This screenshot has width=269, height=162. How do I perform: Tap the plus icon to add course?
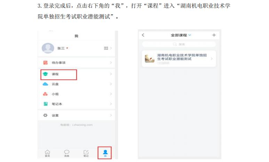click(214, 35)
